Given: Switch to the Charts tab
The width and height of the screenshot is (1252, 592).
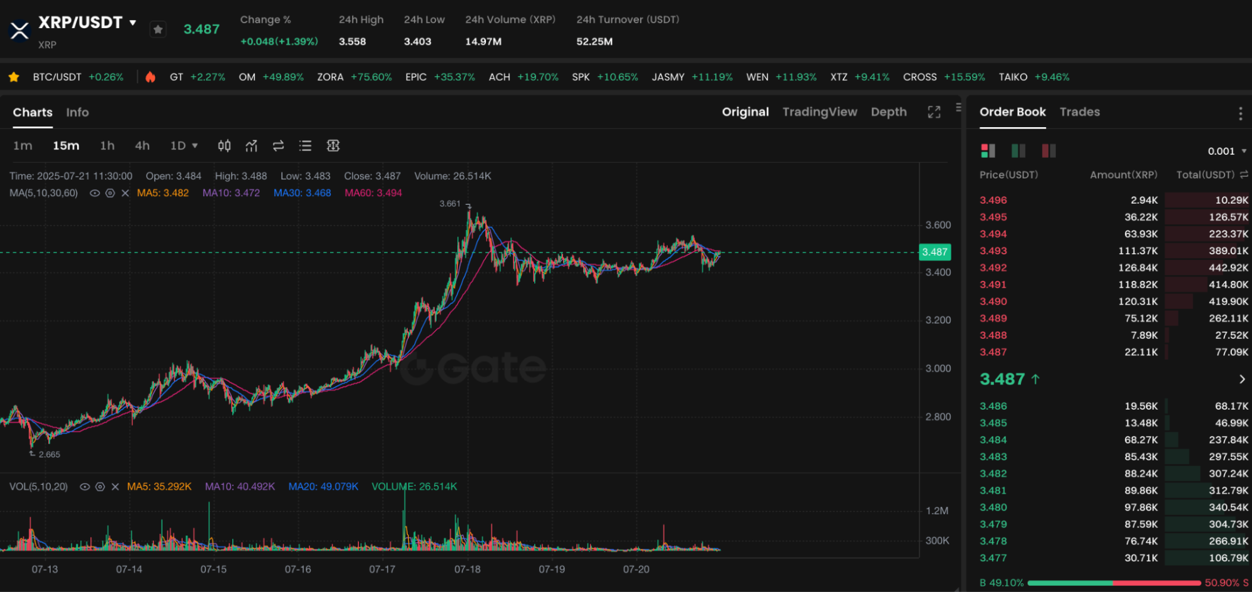Looking at the screenshot, I should pyautogui.click(x=33, y=112).
